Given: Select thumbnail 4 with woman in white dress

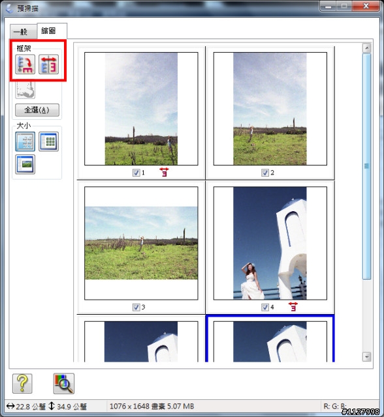Looking at the screenshot, I should tap(270, 243).
